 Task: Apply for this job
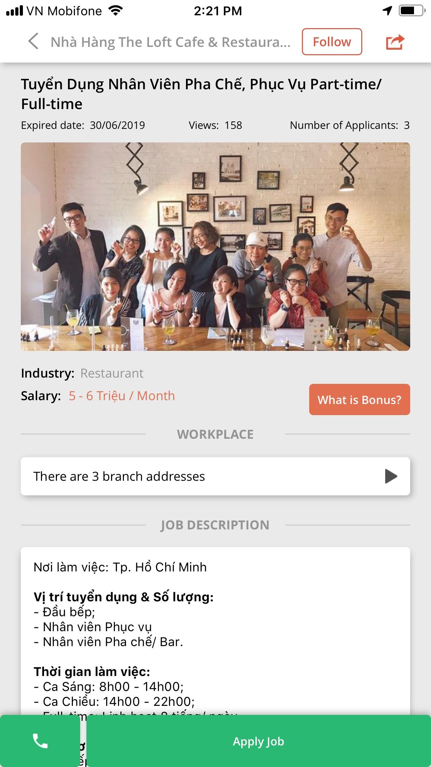pyautogui.click(x=259, y=741)
